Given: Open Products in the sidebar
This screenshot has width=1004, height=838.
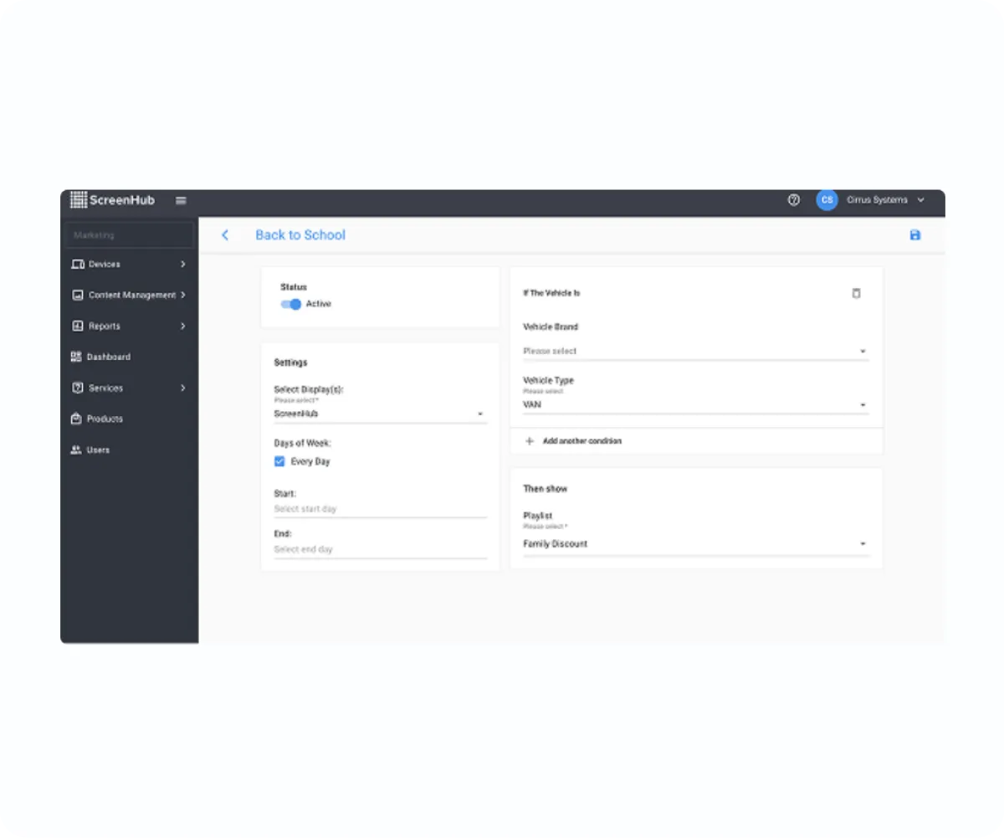Looking at the screenshot, I should [x=129, y=419].
